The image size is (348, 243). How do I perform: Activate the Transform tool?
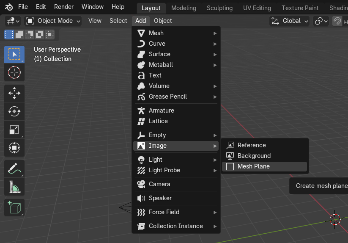point(14,148)
